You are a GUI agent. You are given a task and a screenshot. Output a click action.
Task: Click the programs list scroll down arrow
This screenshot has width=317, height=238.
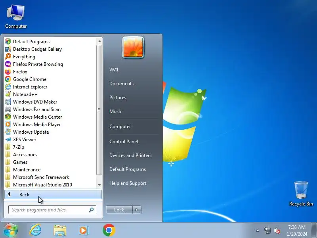tap(99, 185)
